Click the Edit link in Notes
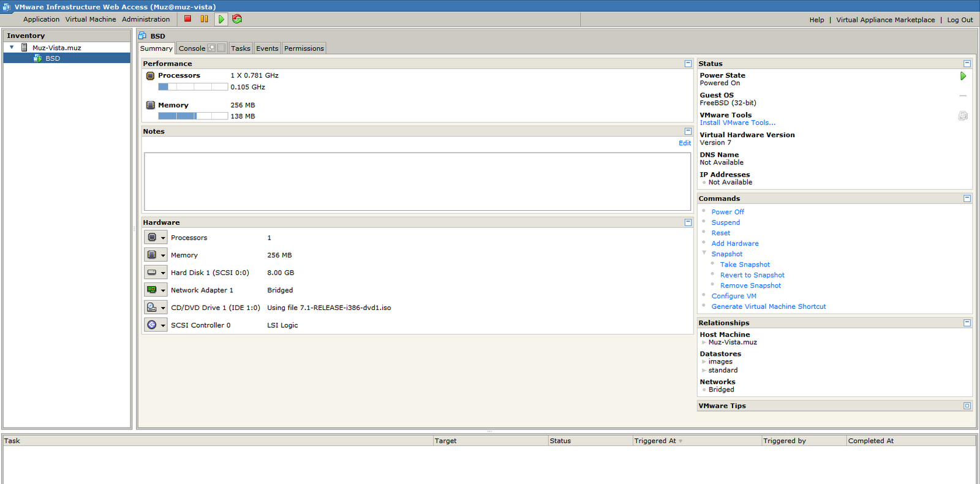Screen dimensions: 980x484 pyautogui.click(x=685, y=143)
